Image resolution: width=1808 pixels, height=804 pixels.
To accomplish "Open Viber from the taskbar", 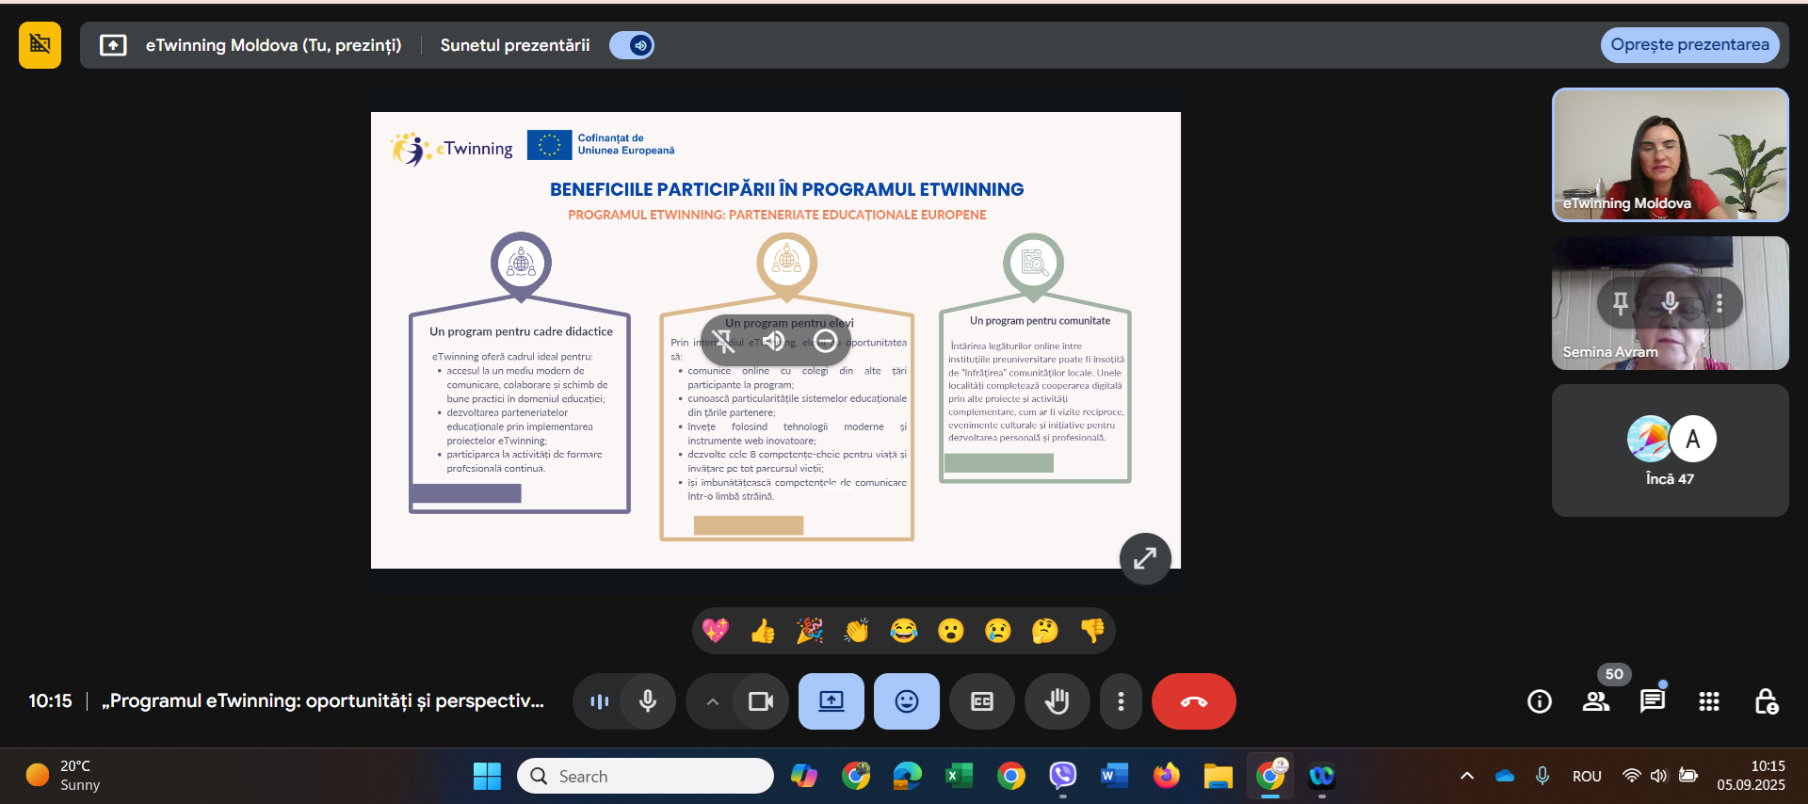I will pos(1063,777).
